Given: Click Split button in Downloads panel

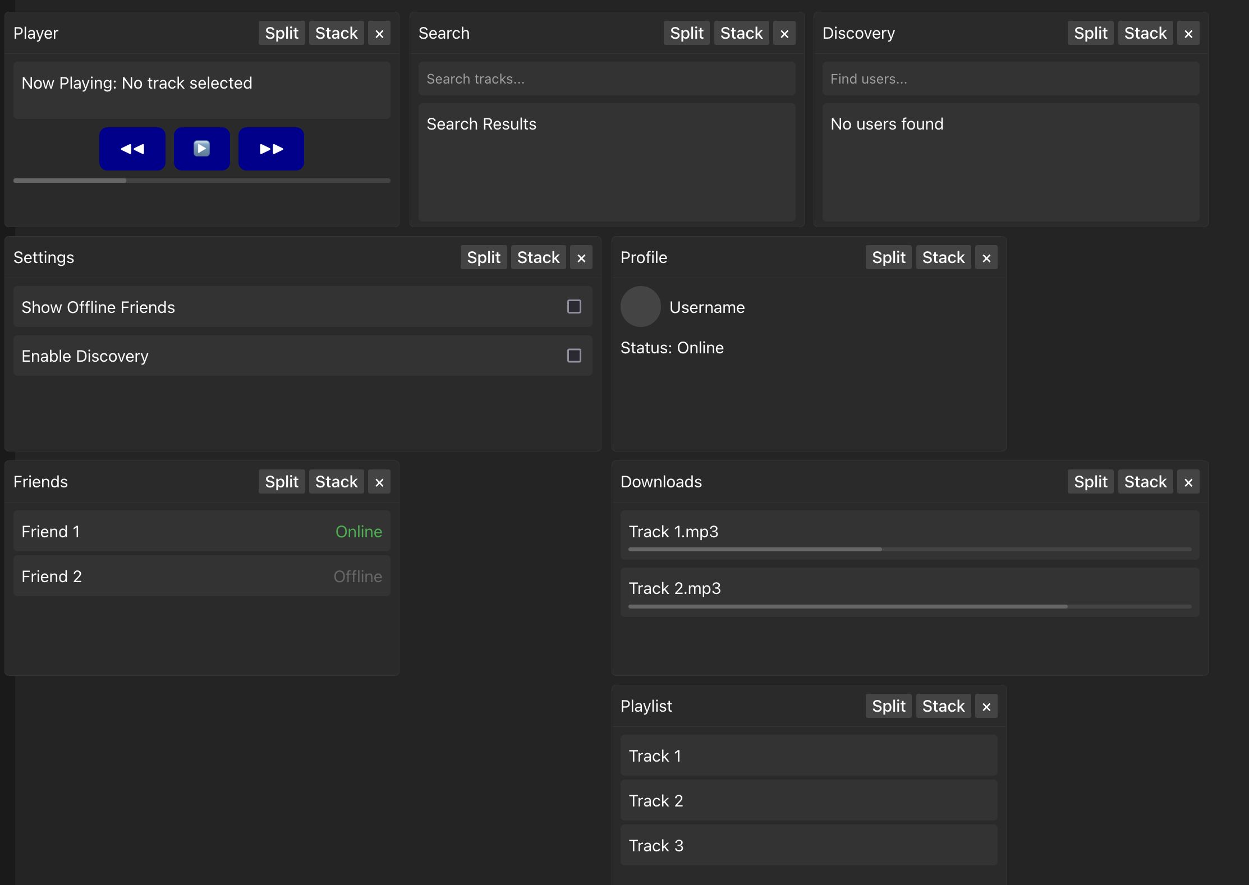Looking at the screenshot, I should 1090,482.
